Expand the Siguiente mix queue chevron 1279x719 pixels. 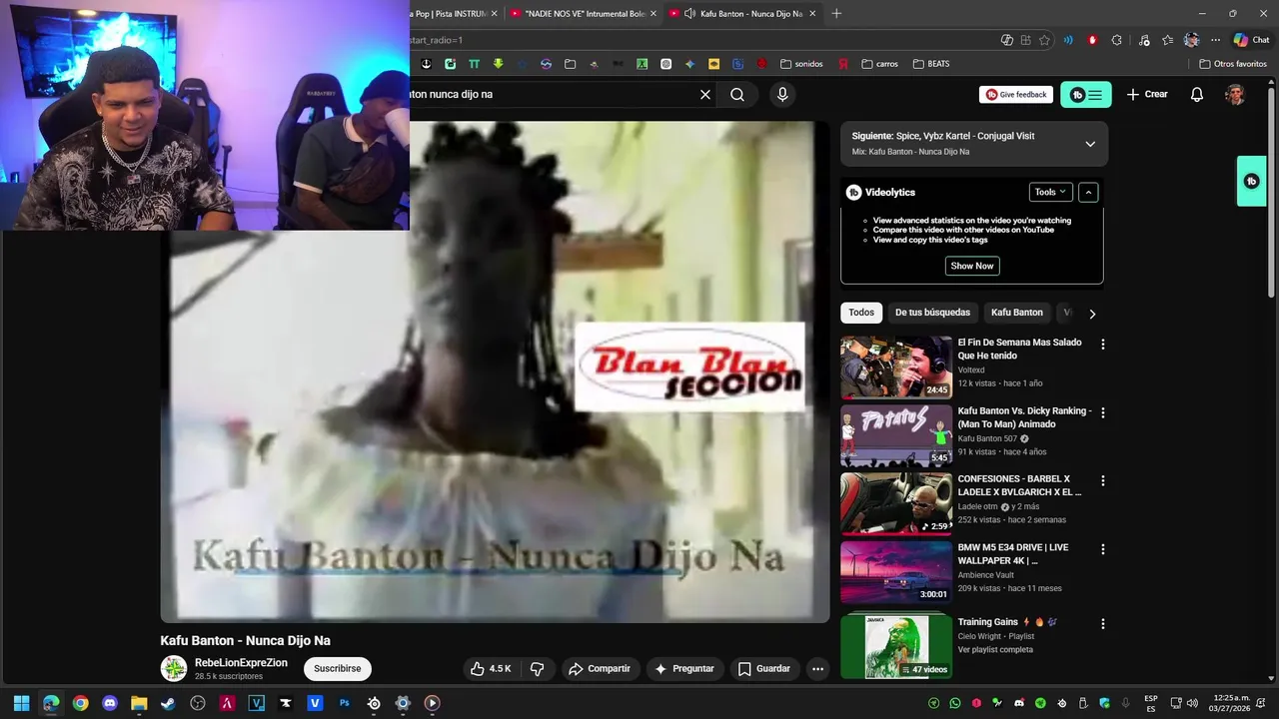coord(1090,144)
